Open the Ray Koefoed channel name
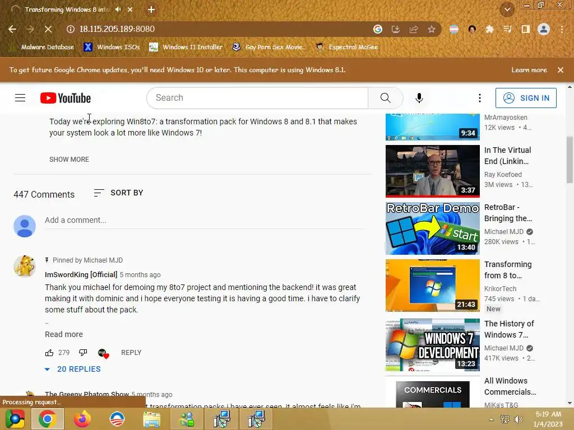This screenshot has height=430, width=574. [503, 175]
